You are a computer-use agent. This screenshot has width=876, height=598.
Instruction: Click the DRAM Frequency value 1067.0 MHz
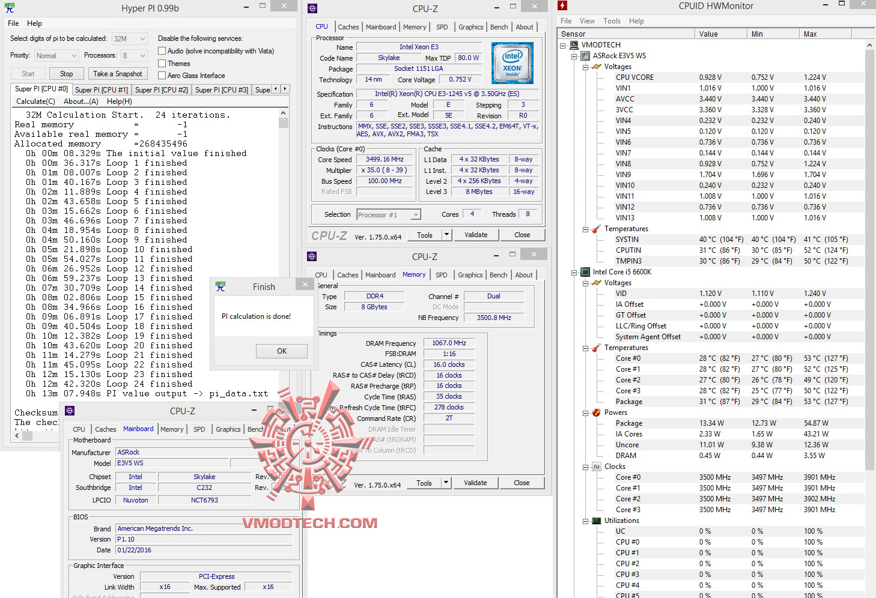(x=449, y=343)
